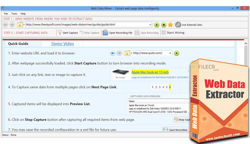Go to page 1 in pagination
Screen dimensions: 250x144
[x=153, y=87]
